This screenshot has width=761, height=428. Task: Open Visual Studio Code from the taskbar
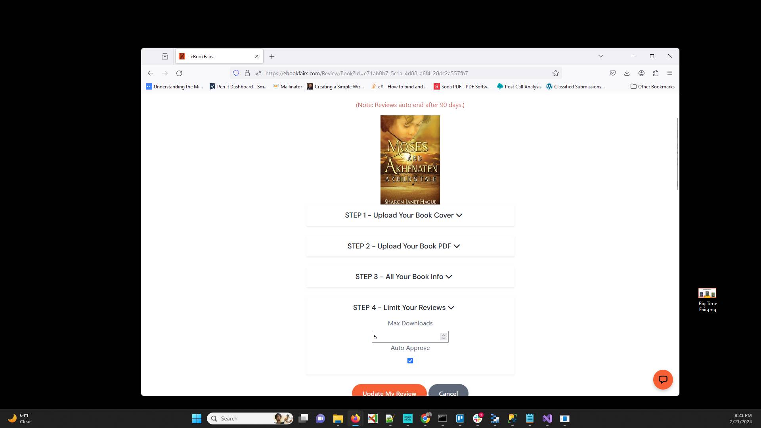(x=547, y=418)
